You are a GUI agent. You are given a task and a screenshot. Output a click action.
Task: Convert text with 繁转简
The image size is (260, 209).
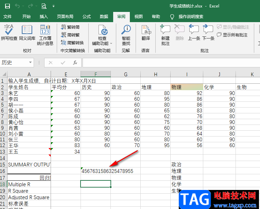pos(70,27)
